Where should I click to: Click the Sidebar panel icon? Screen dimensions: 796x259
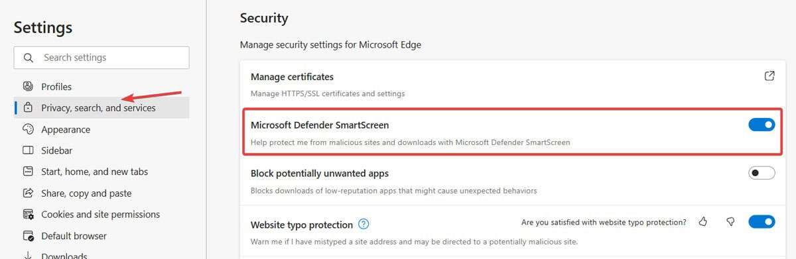point(28,150)
